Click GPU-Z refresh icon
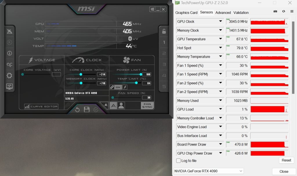 point(284,11)
